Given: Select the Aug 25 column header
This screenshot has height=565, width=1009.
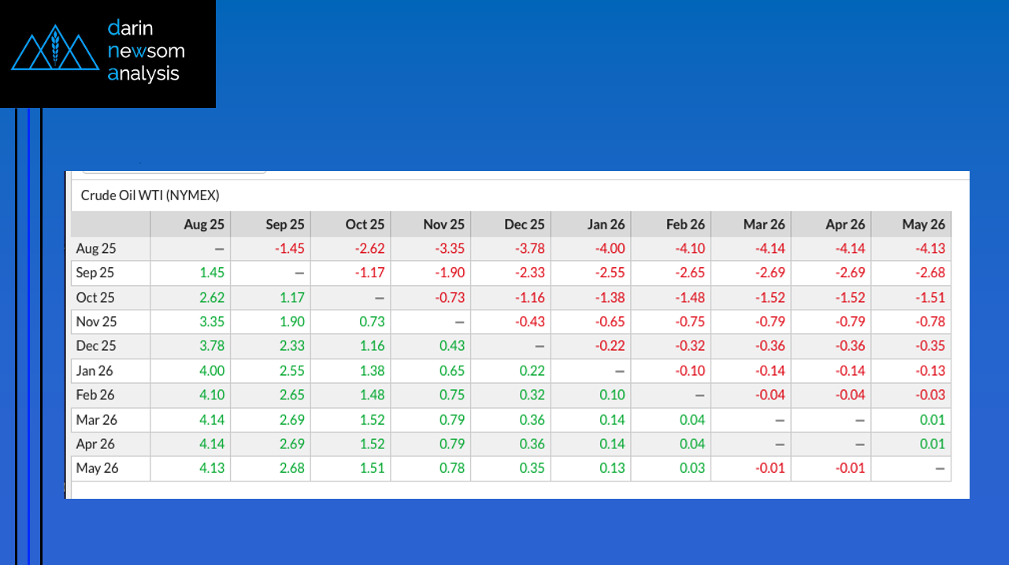Looking at the screenshot, I should (204, 225).
